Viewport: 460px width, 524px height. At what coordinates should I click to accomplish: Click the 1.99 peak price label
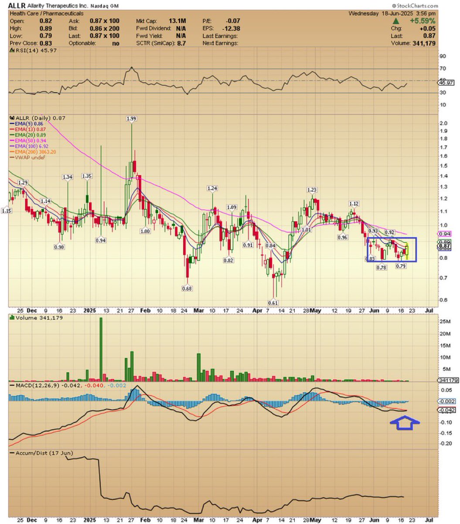[x=131, y=119]
